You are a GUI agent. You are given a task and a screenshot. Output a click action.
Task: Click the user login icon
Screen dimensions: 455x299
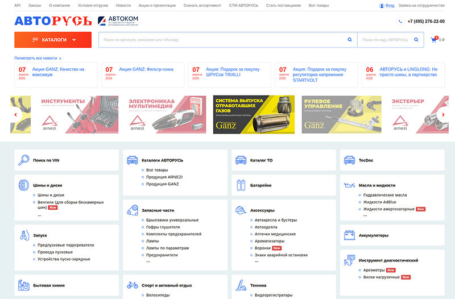tap(382, 6)
